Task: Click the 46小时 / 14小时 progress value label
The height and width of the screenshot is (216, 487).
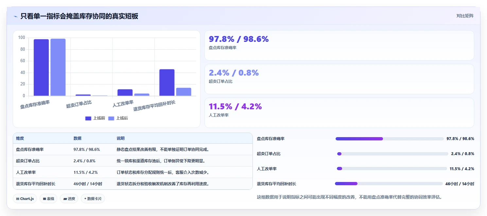Action: pos(460,184)
